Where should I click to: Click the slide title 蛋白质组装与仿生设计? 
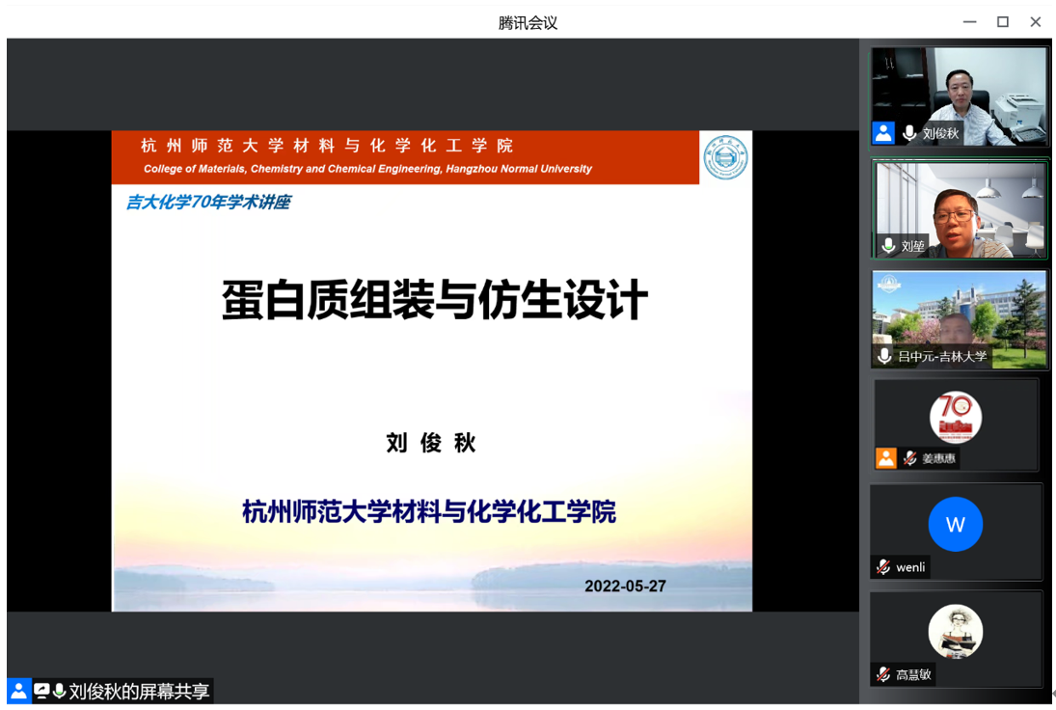tap(433, 300)
